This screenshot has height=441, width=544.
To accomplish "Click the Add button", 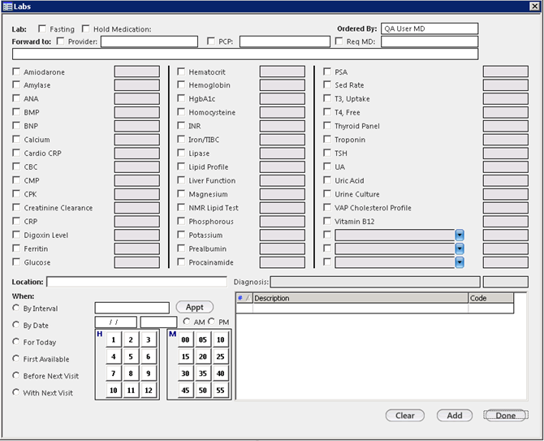I will point(455,415).
